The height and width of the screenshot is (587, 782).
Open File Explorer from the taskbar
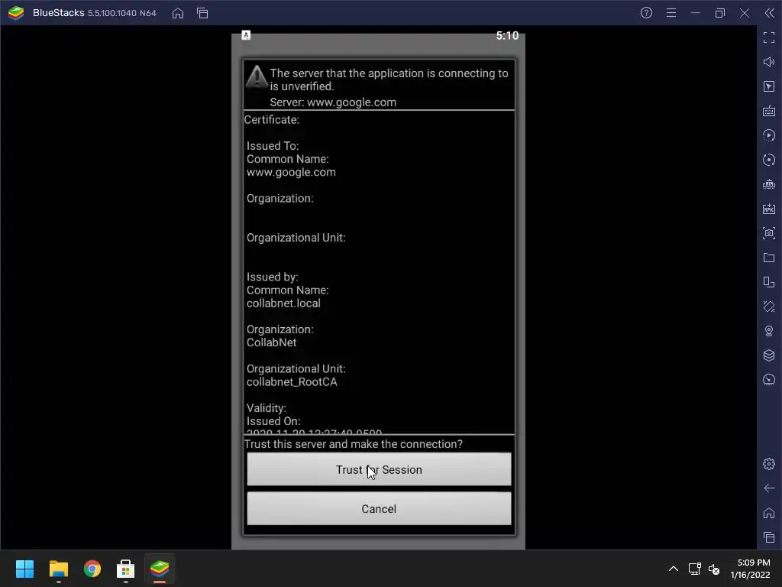58,569
